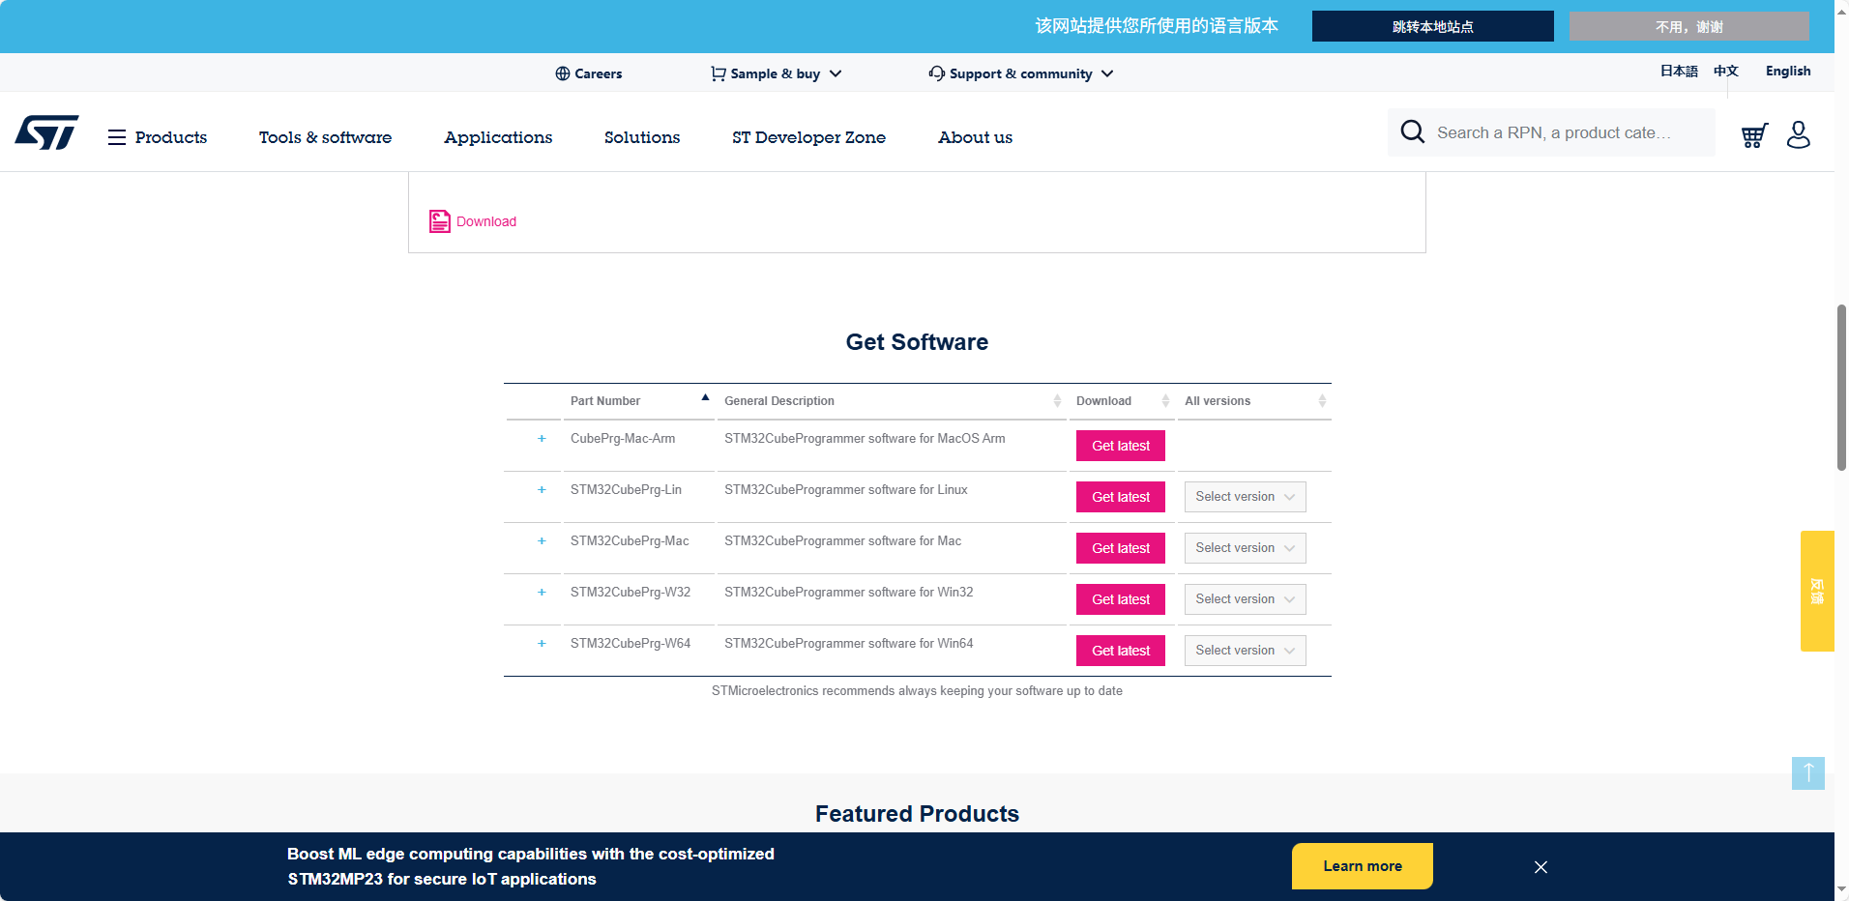Image resolution: width=1849 pixels, height=901 pixels.
Task: Click the Download document icon
Action: point(440,221)
